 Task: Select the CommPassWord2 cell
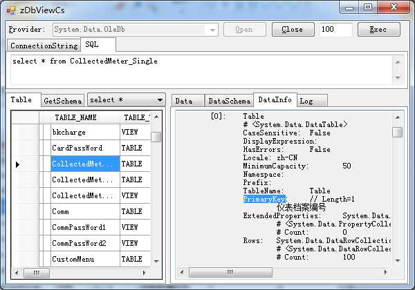click(85, 243)
